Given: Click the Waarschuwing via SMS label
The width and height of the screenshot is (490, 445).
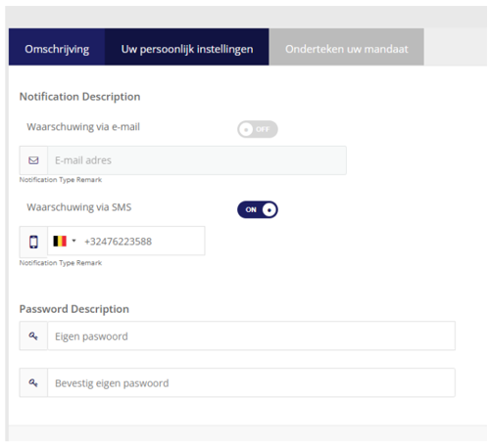Looking at the screenshot, I should point(79,207).
